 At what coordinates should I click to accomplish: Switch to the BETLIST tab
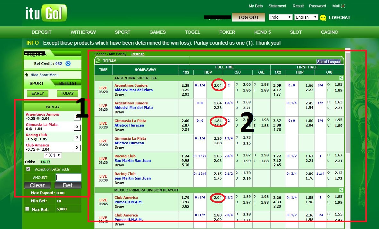(67, 83)
